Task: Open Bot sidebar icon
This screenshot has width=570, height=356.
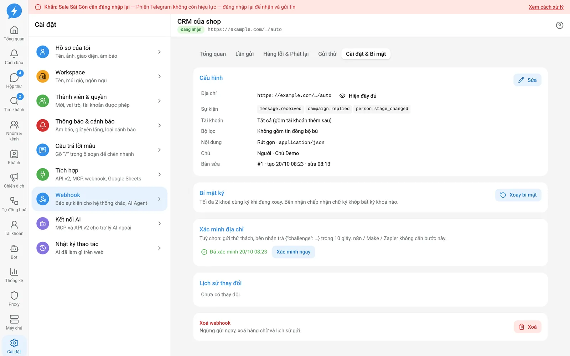Action: [14, 252]
